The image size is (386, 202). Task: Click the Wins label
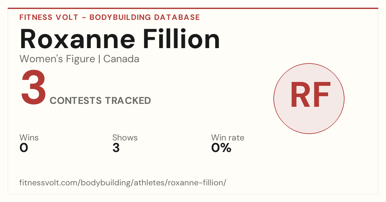29,138
